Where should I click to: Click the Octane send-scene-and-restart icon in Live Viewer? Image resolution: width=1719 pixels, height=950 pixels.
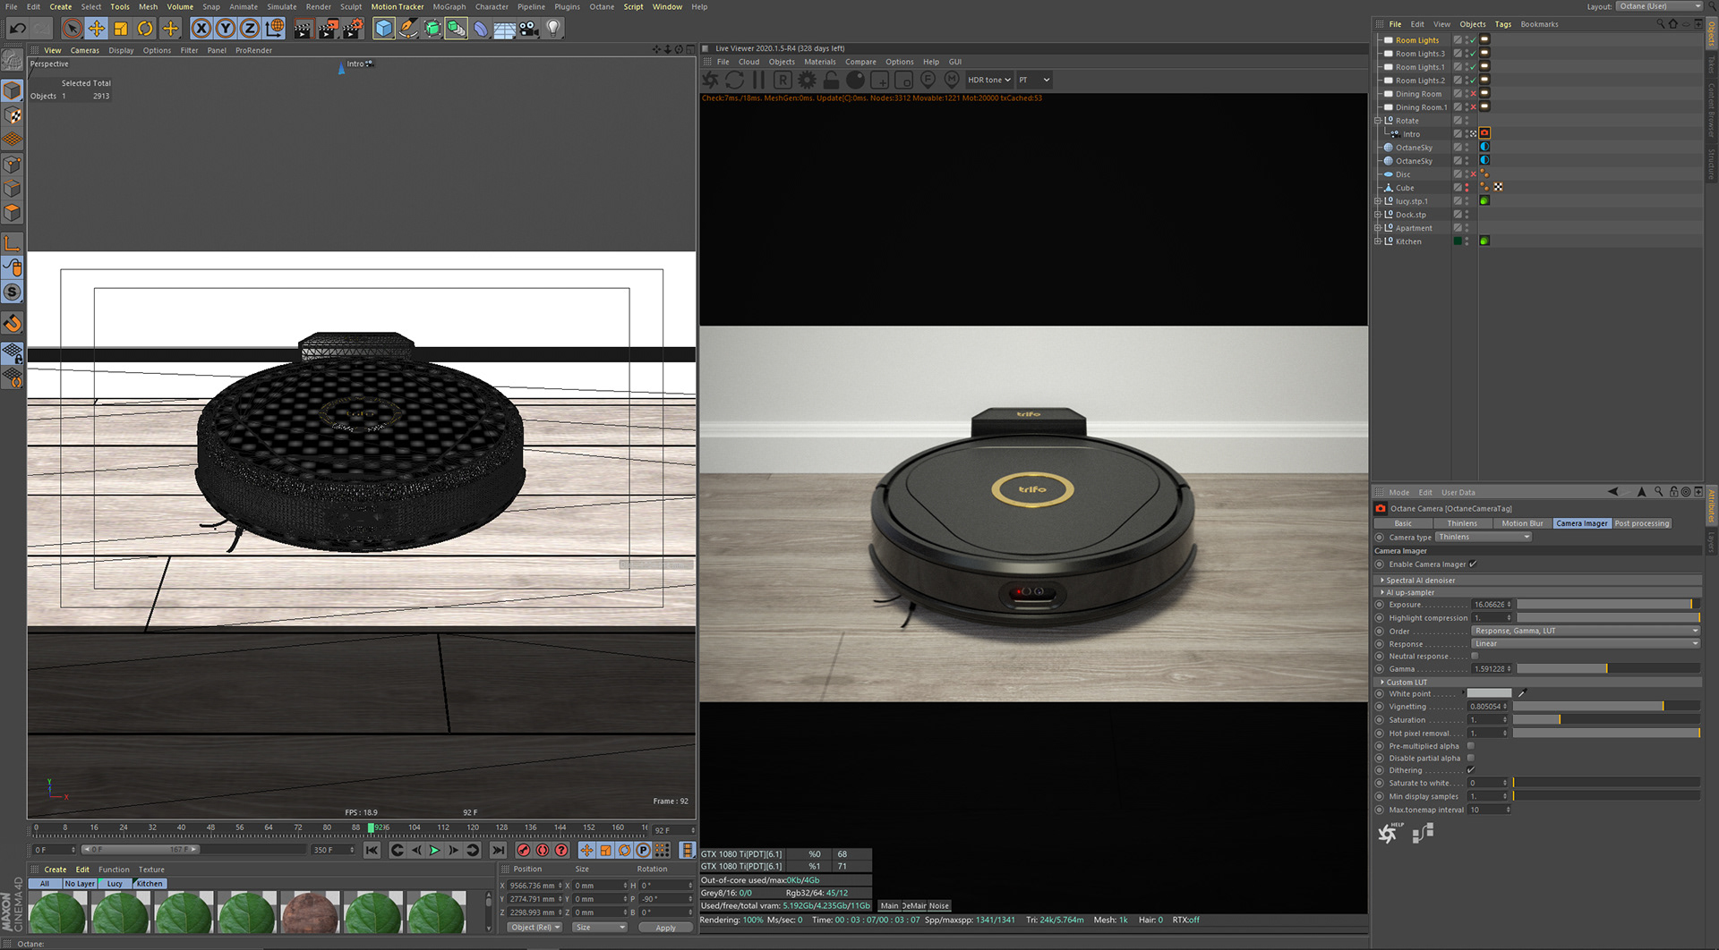click(711, 80)
